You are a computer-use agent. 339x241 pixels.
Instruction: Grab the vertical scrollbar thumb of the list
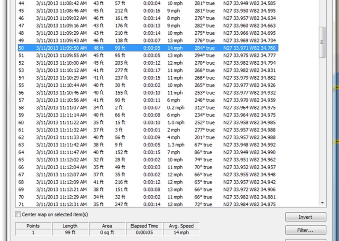322,42
